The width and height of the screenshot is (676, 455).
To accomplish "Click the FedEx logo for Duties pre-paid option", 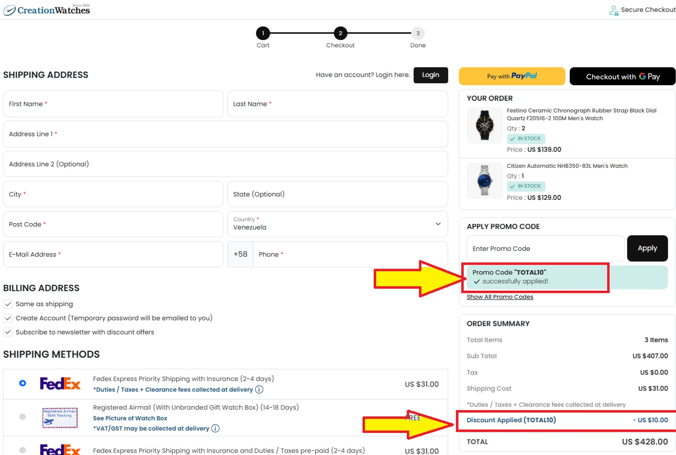I will (60, 450).
